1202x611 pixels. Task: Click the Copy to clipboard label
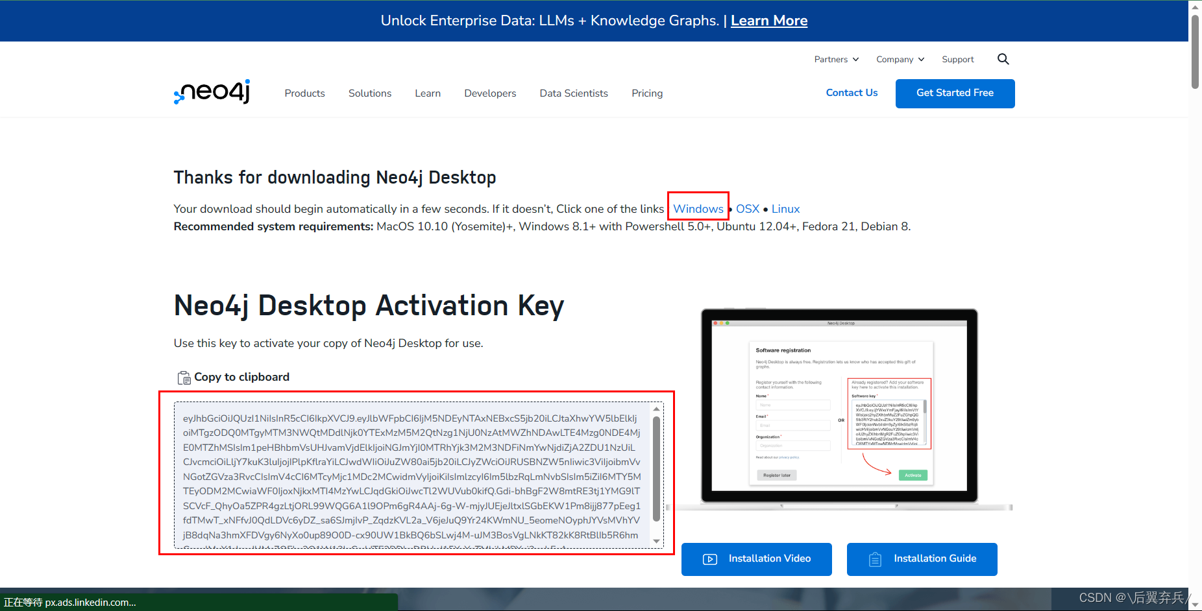pyautogui.click(x=241, y=377)
